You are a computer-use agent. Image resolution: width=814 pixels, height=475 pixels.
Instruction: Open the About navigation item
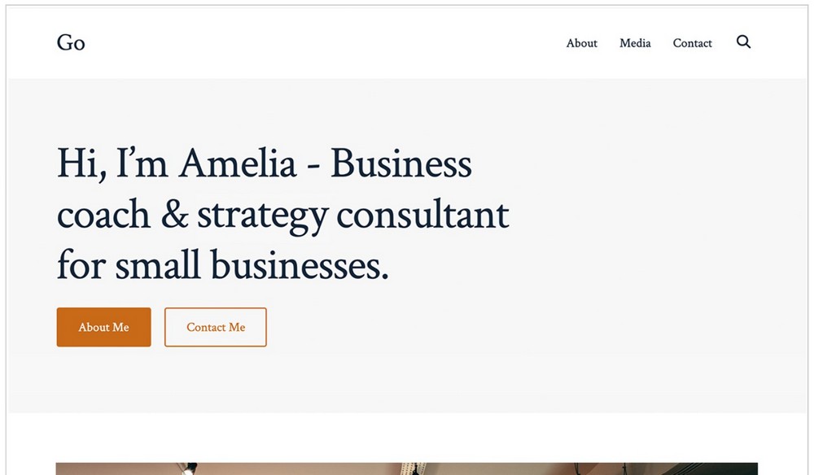(x=581, y=43)
